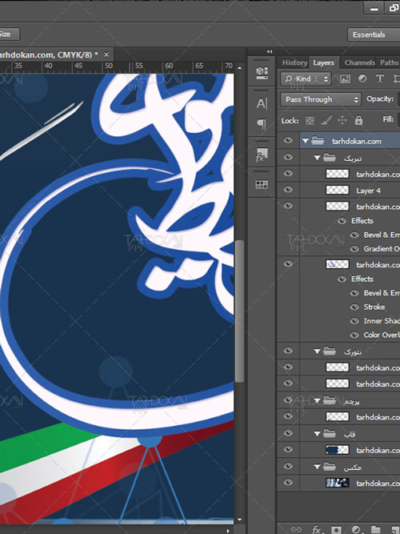Click the canvas scroll up arrow
Screen dimensions: 400x534
(239, 68)
